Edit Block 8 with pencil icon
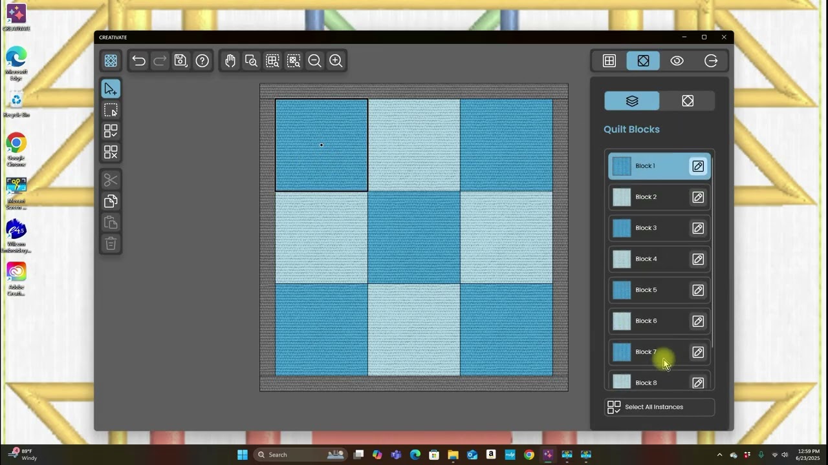Viewport: 828px width, 465px height. 698,383
